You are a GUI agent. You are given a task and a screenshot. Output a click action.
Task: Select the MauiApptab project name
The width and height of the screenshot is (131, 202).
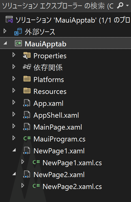tap(46, 44)
